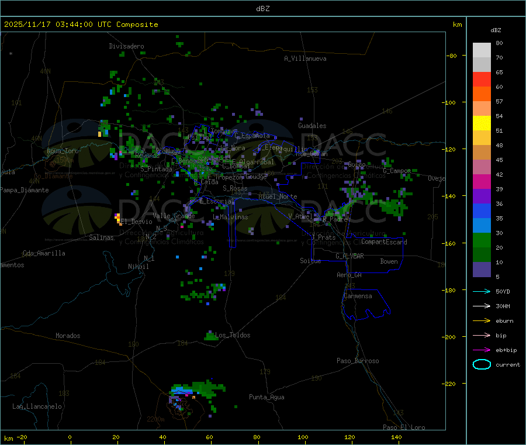Click the Paso_El_Loro place label
This screenshot has height=445, width=526.
click(404, 427)
